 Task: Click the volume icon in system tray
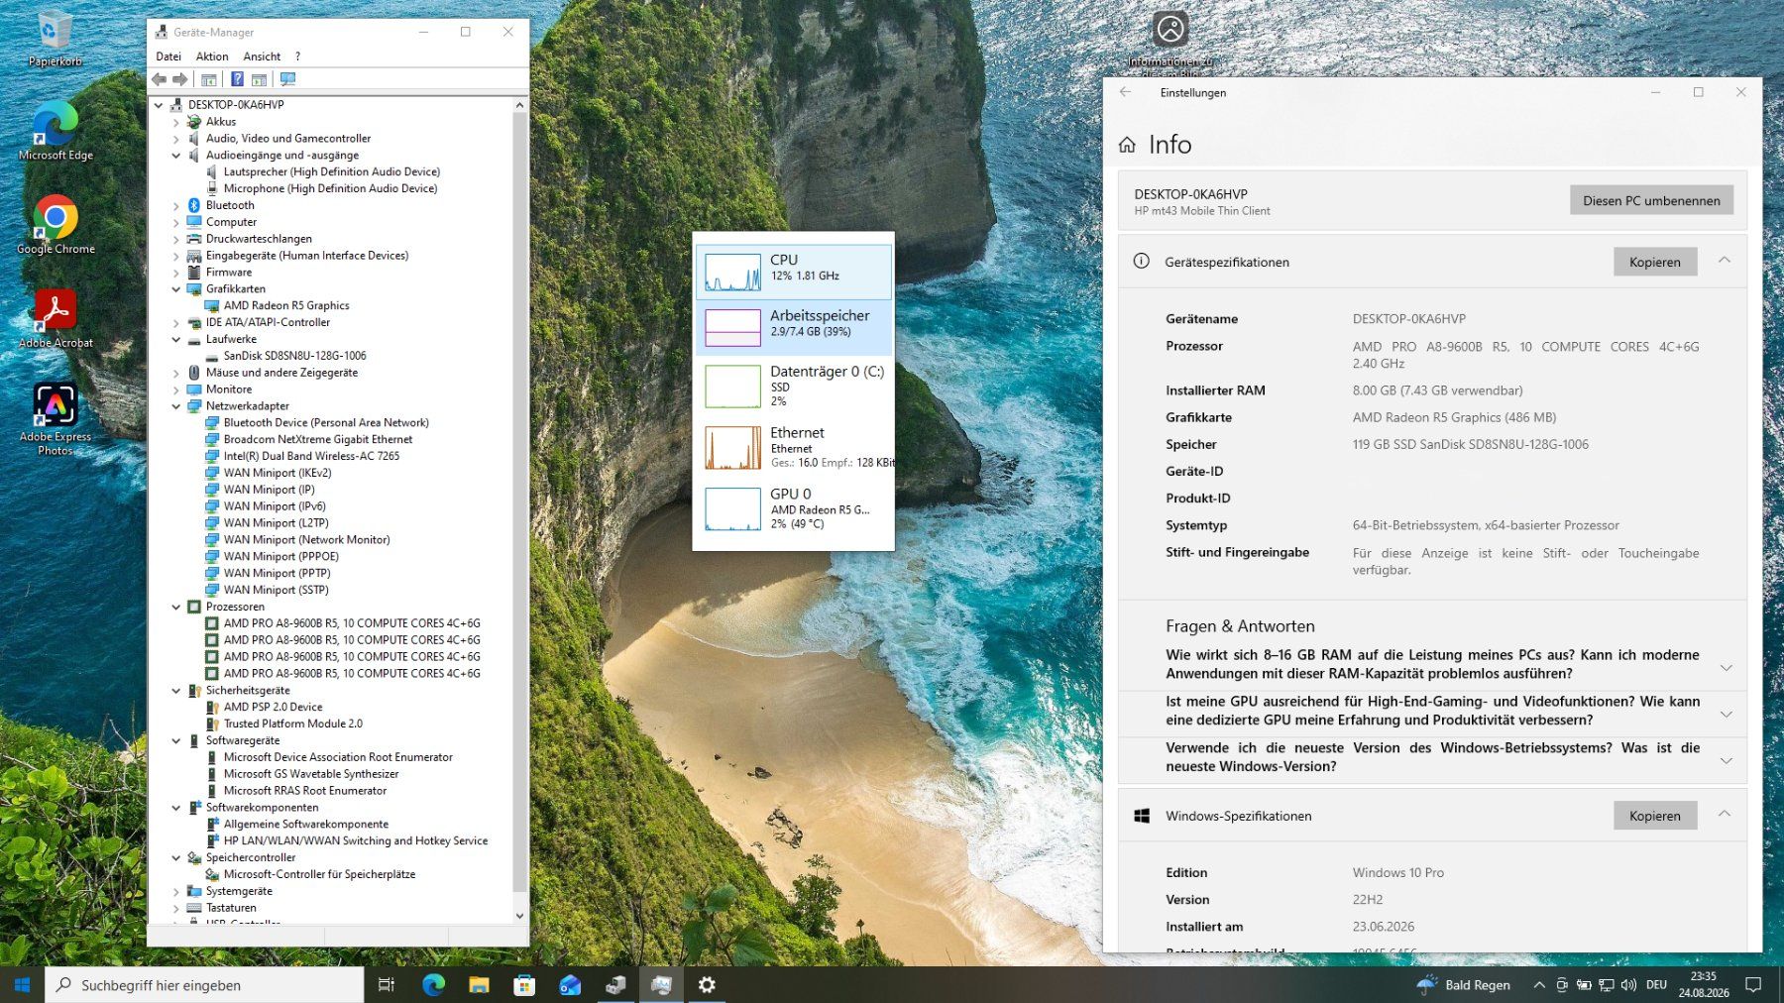click(x=1628, y=985)
